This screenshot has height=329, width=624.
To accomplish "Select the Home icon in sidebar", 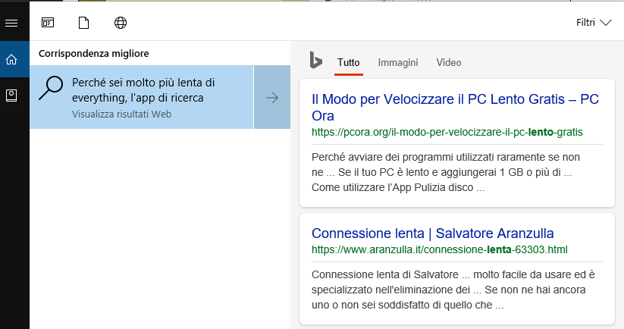I will click(11, 60).
